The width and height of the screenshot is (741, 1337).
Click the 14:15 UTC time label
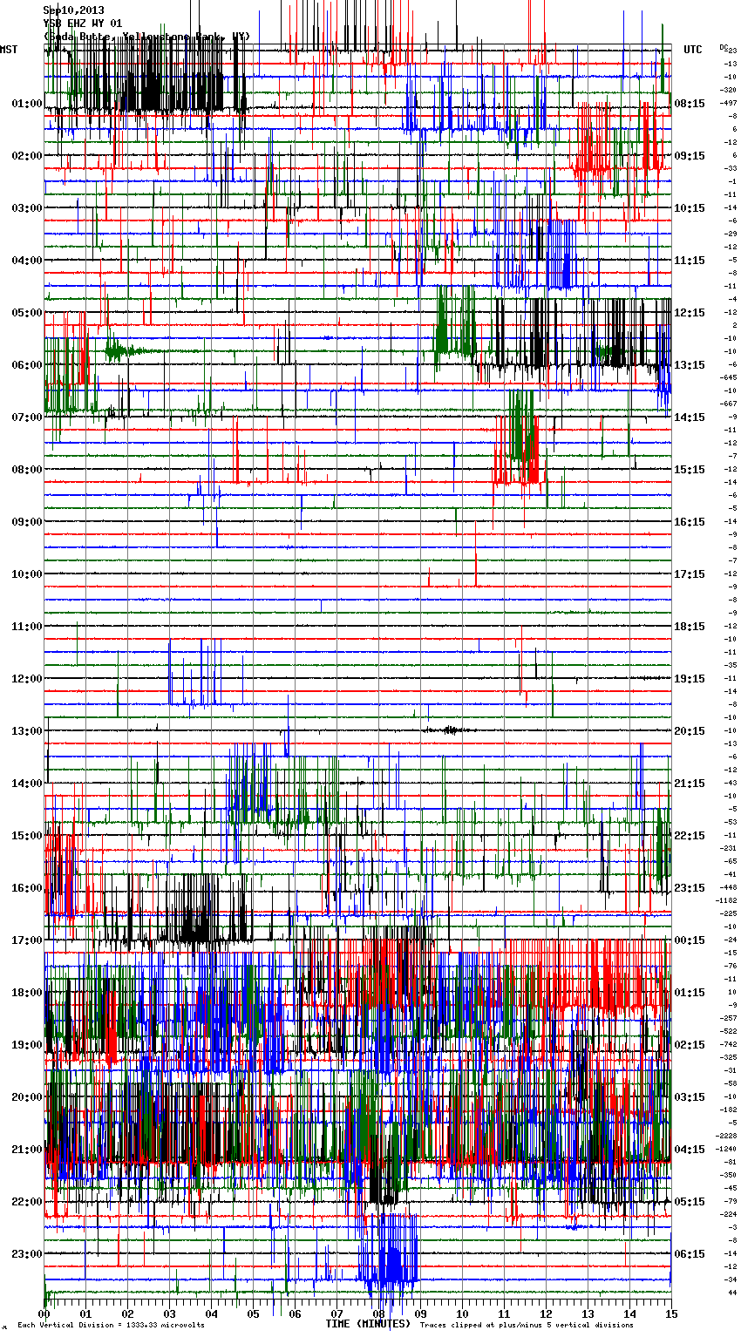click(690, 417)
